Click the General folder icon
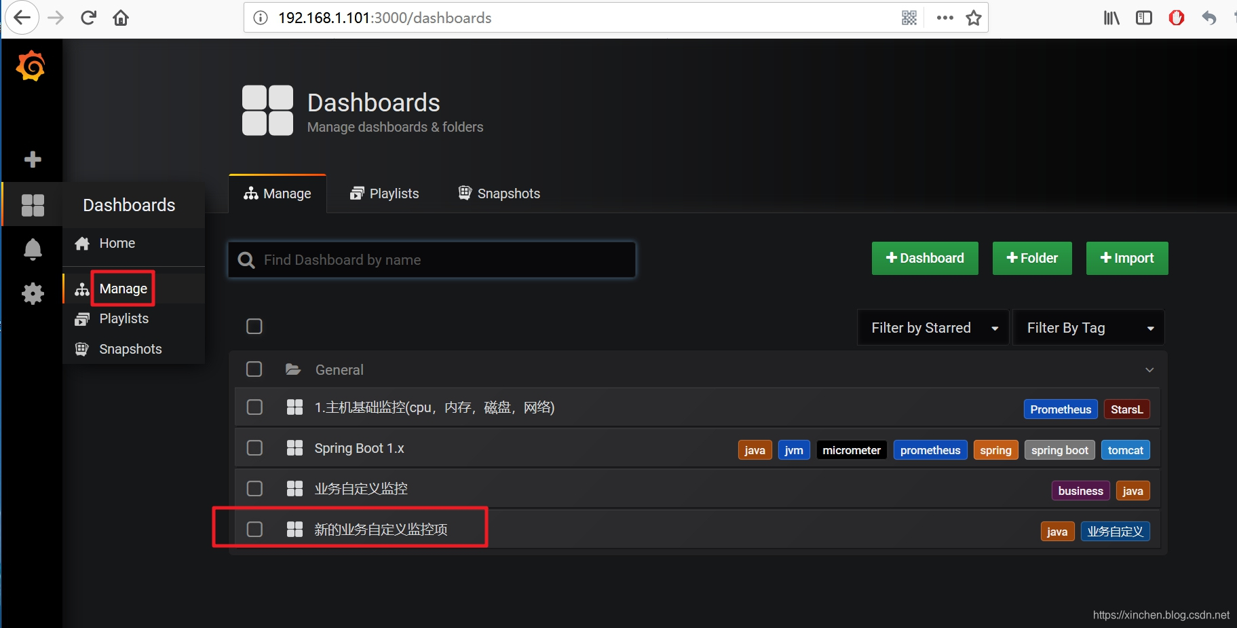The image size is (1237, 628). (x=293, y=369)
